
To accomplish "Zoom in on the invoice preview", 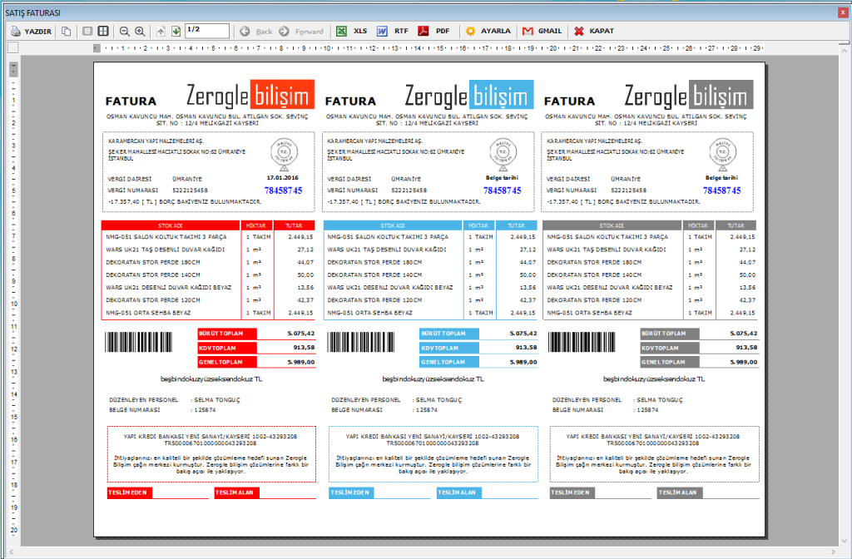I will point(140,31).
